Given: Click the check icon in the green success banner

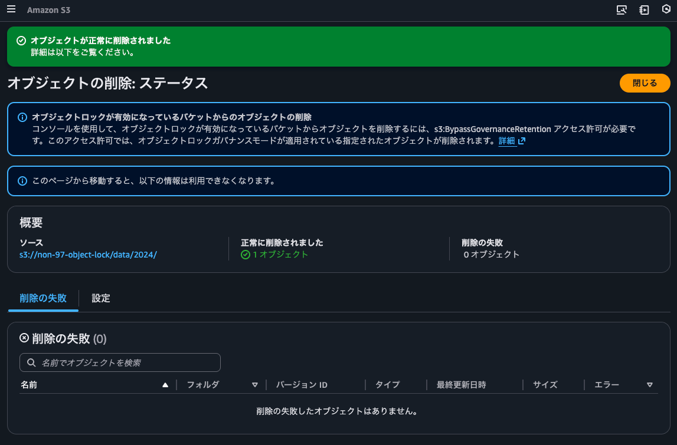Looking at the screenshot, I should 20,41.
